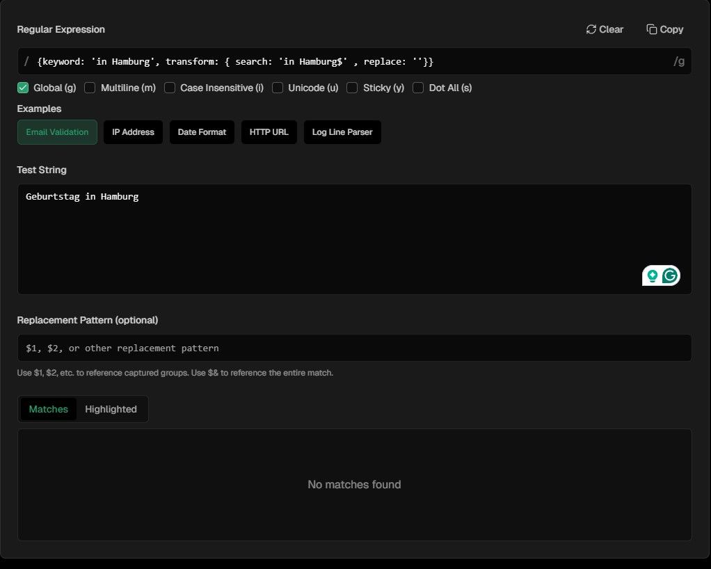This screenshot has height=569, width=711.
Task: Open the Log Line Parser example
Action: point(342,132)
